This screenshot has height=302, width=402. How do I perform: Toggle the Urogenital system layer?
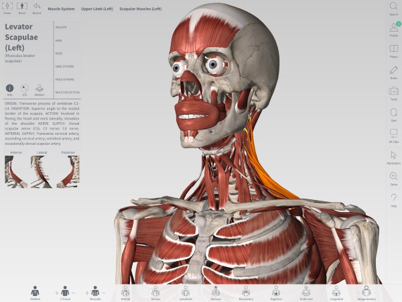click(336, 293)
